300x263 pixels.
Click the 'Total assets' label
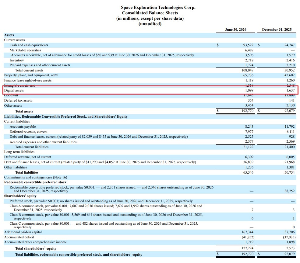(24, 111)
